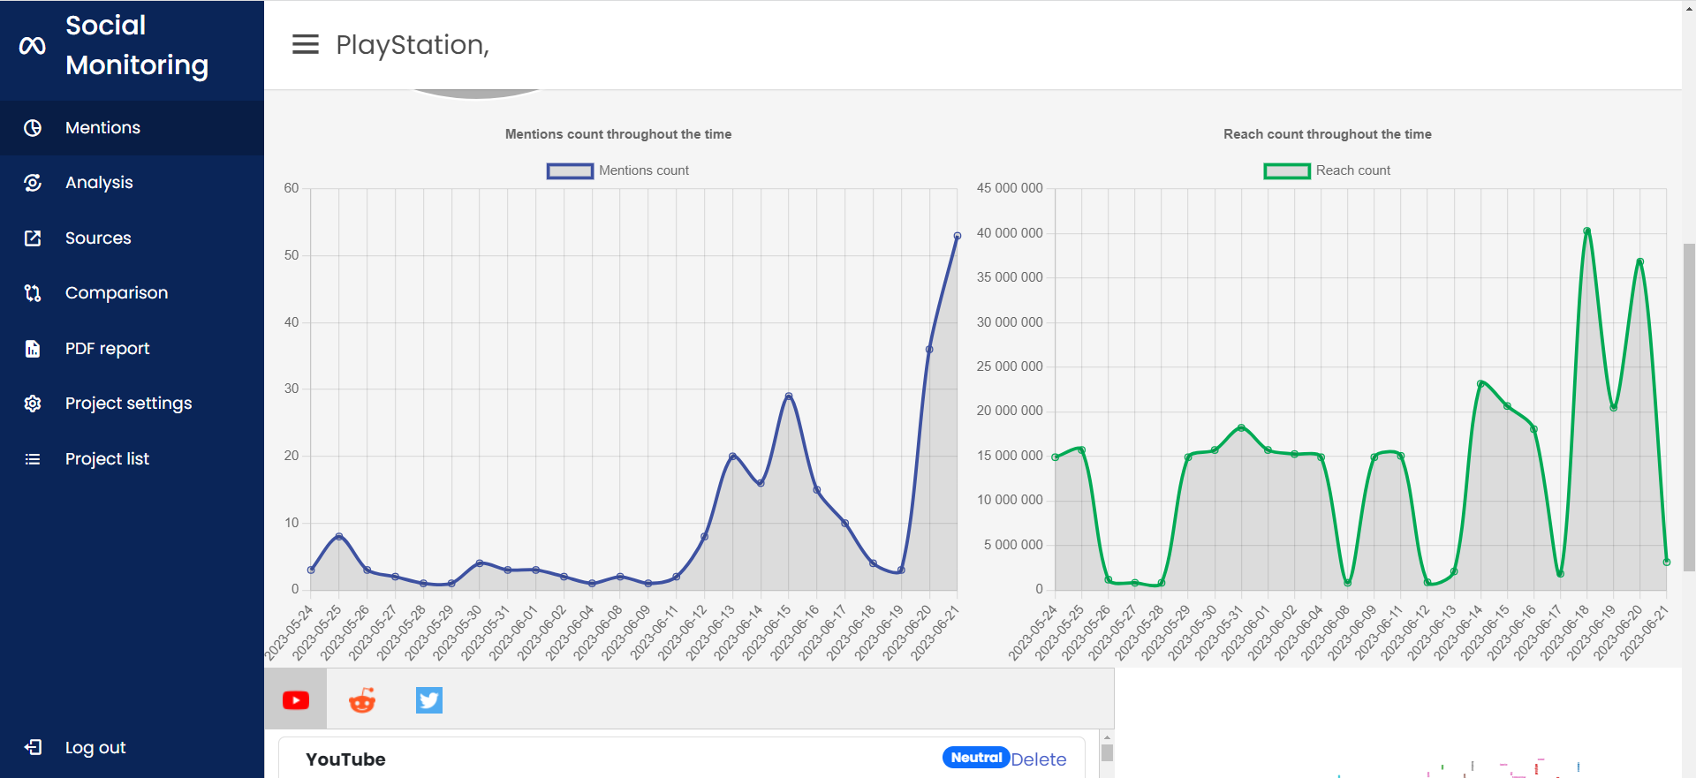This screenshot has height=778, width=1696.
Task: Click the mentions list scrollbar up arrow
Action: click(x=1107, y=737)
